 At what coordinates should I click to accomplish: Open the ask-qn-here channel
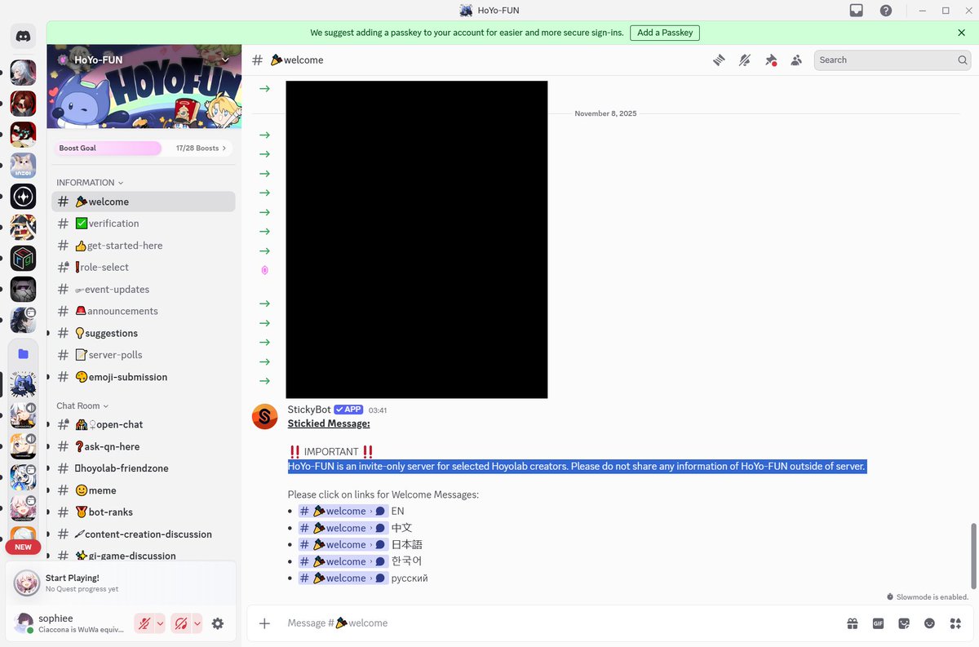click(144, 446)
